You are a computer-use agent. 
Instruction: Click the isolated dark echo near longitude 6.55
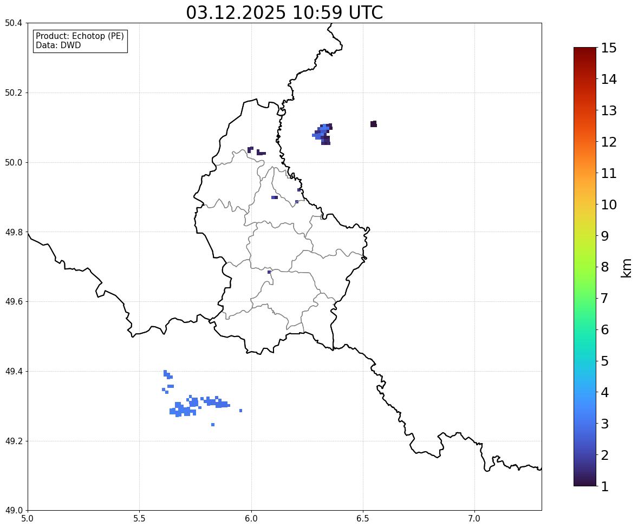tap(374, 124)
